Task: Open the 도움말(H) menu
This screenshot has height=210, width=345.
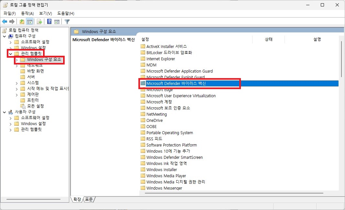Action: point(66,14)
